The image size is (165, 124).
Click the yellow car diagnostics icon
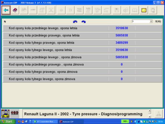point(5,114)
